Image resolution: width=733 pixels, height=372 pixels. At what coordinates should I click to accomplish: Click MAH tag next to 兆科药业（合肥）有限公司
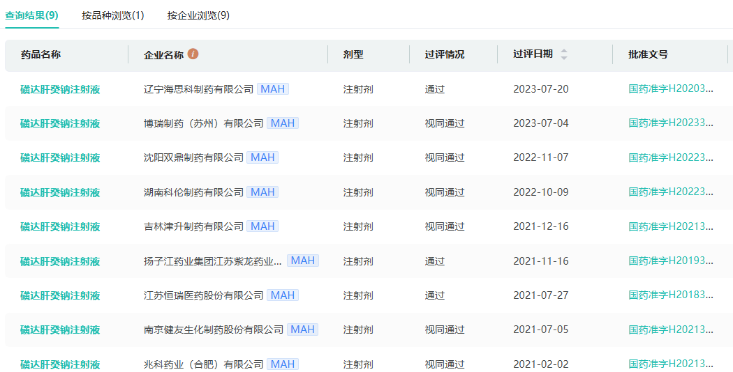(x=283, y=364)
